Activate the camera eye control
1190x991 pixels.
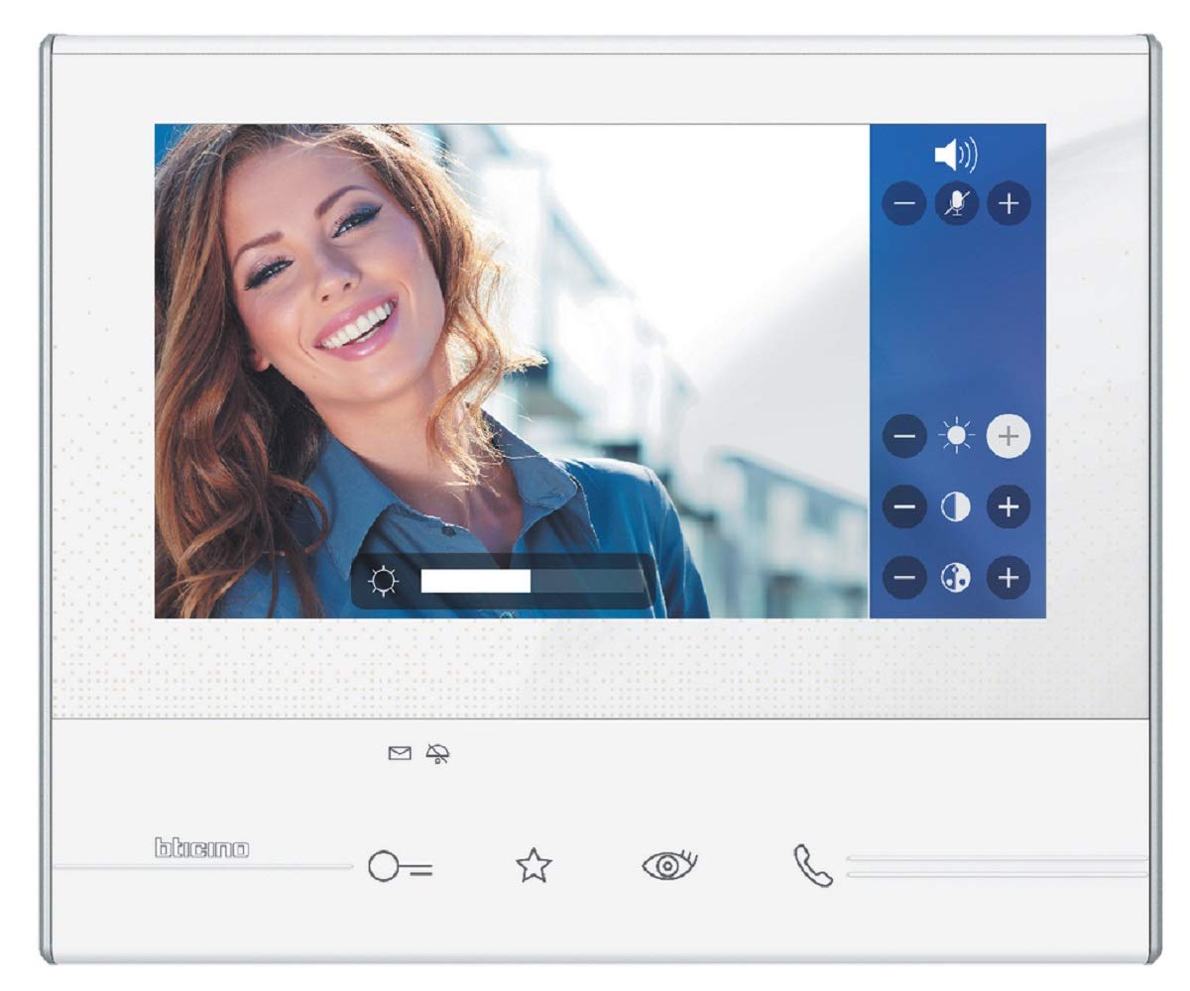pyautogui.click(x=668, y=867)
